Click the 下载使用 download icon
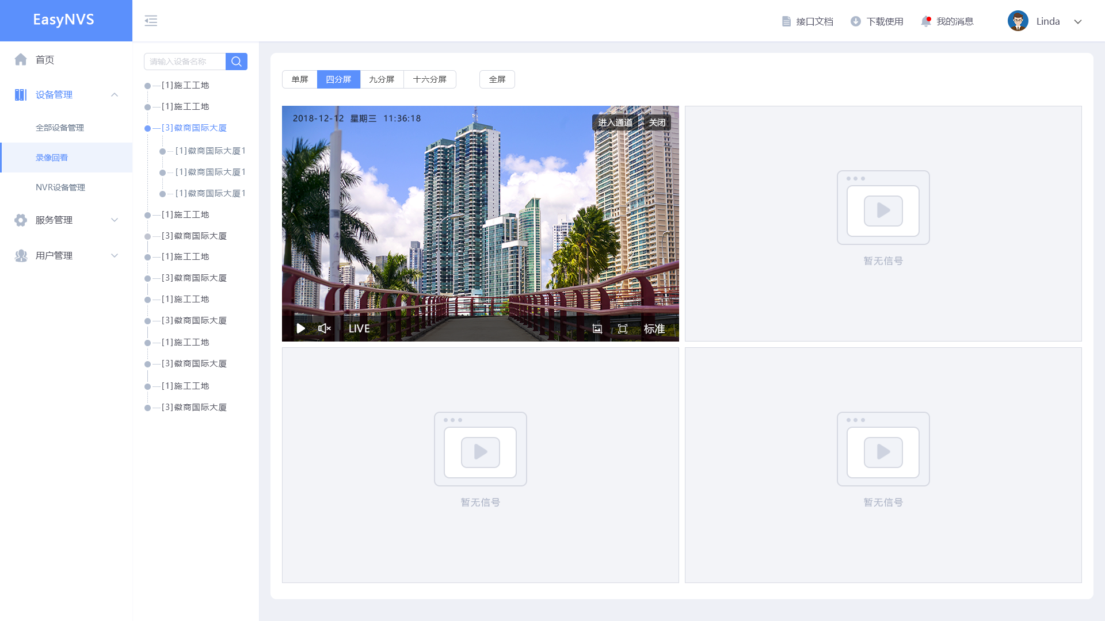 [x=856, y=21]
